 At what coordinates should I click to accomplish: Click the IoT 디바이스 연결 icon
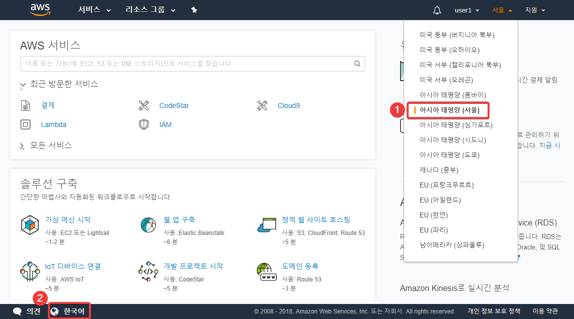29,271
